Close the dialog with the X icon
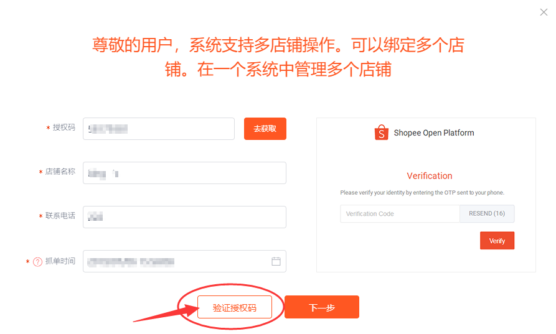 click(544, 12)
